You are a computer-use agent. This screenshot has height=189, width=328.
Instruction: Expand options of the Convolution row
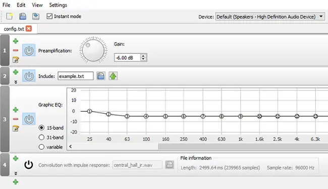tap(16, 173)
